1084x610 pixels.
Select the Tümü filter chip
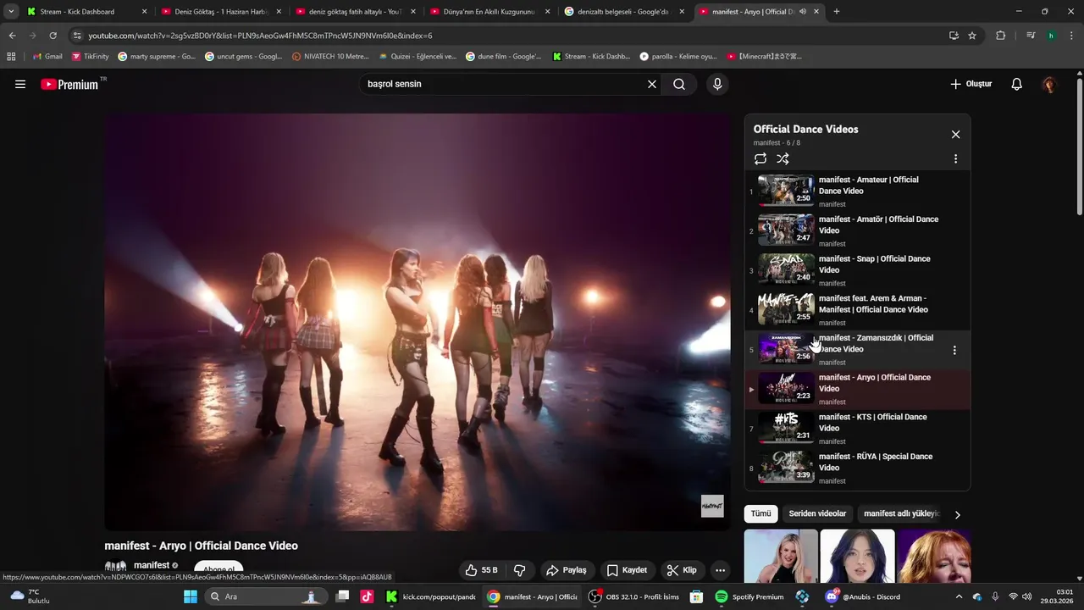coord(761,513)
